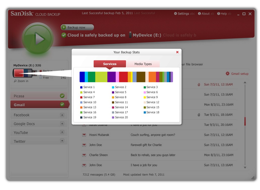Viewport: 260px width, 190px height.
Task: Click the Service 20 violet legend swatch
Action: click(113, 117)
